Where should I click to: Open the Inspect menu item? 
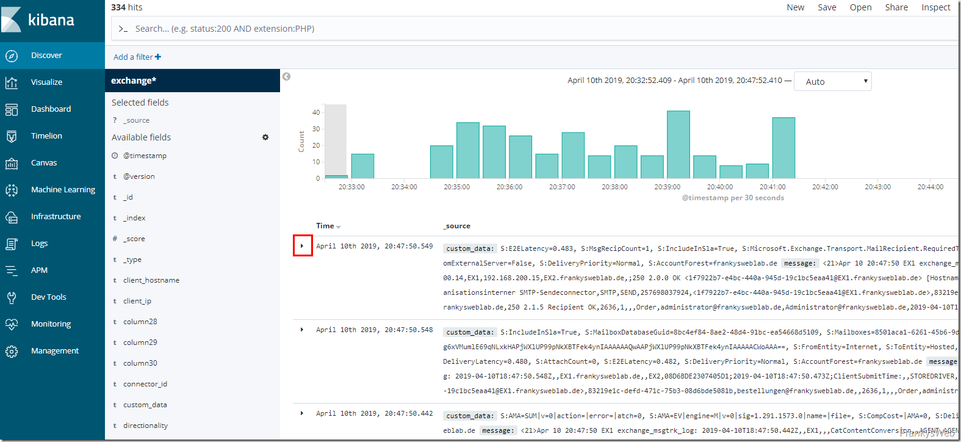tap(935, 7)
